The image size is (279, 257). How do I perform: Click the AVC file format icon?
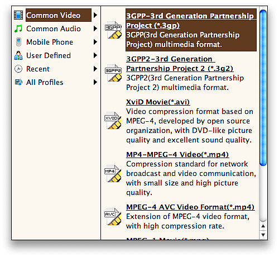[113, 217]
